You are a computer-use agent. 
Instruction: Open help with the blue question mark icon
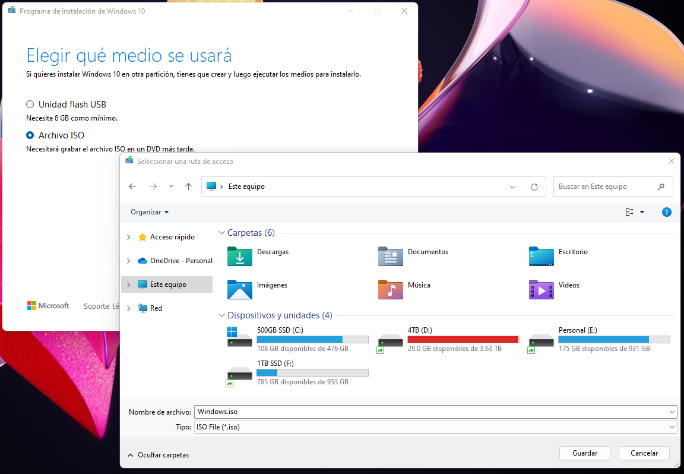(x=667, y=212)
